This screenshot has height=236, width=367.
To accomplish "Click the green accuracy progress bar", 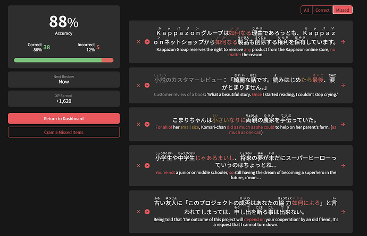I will coord(57,60).
